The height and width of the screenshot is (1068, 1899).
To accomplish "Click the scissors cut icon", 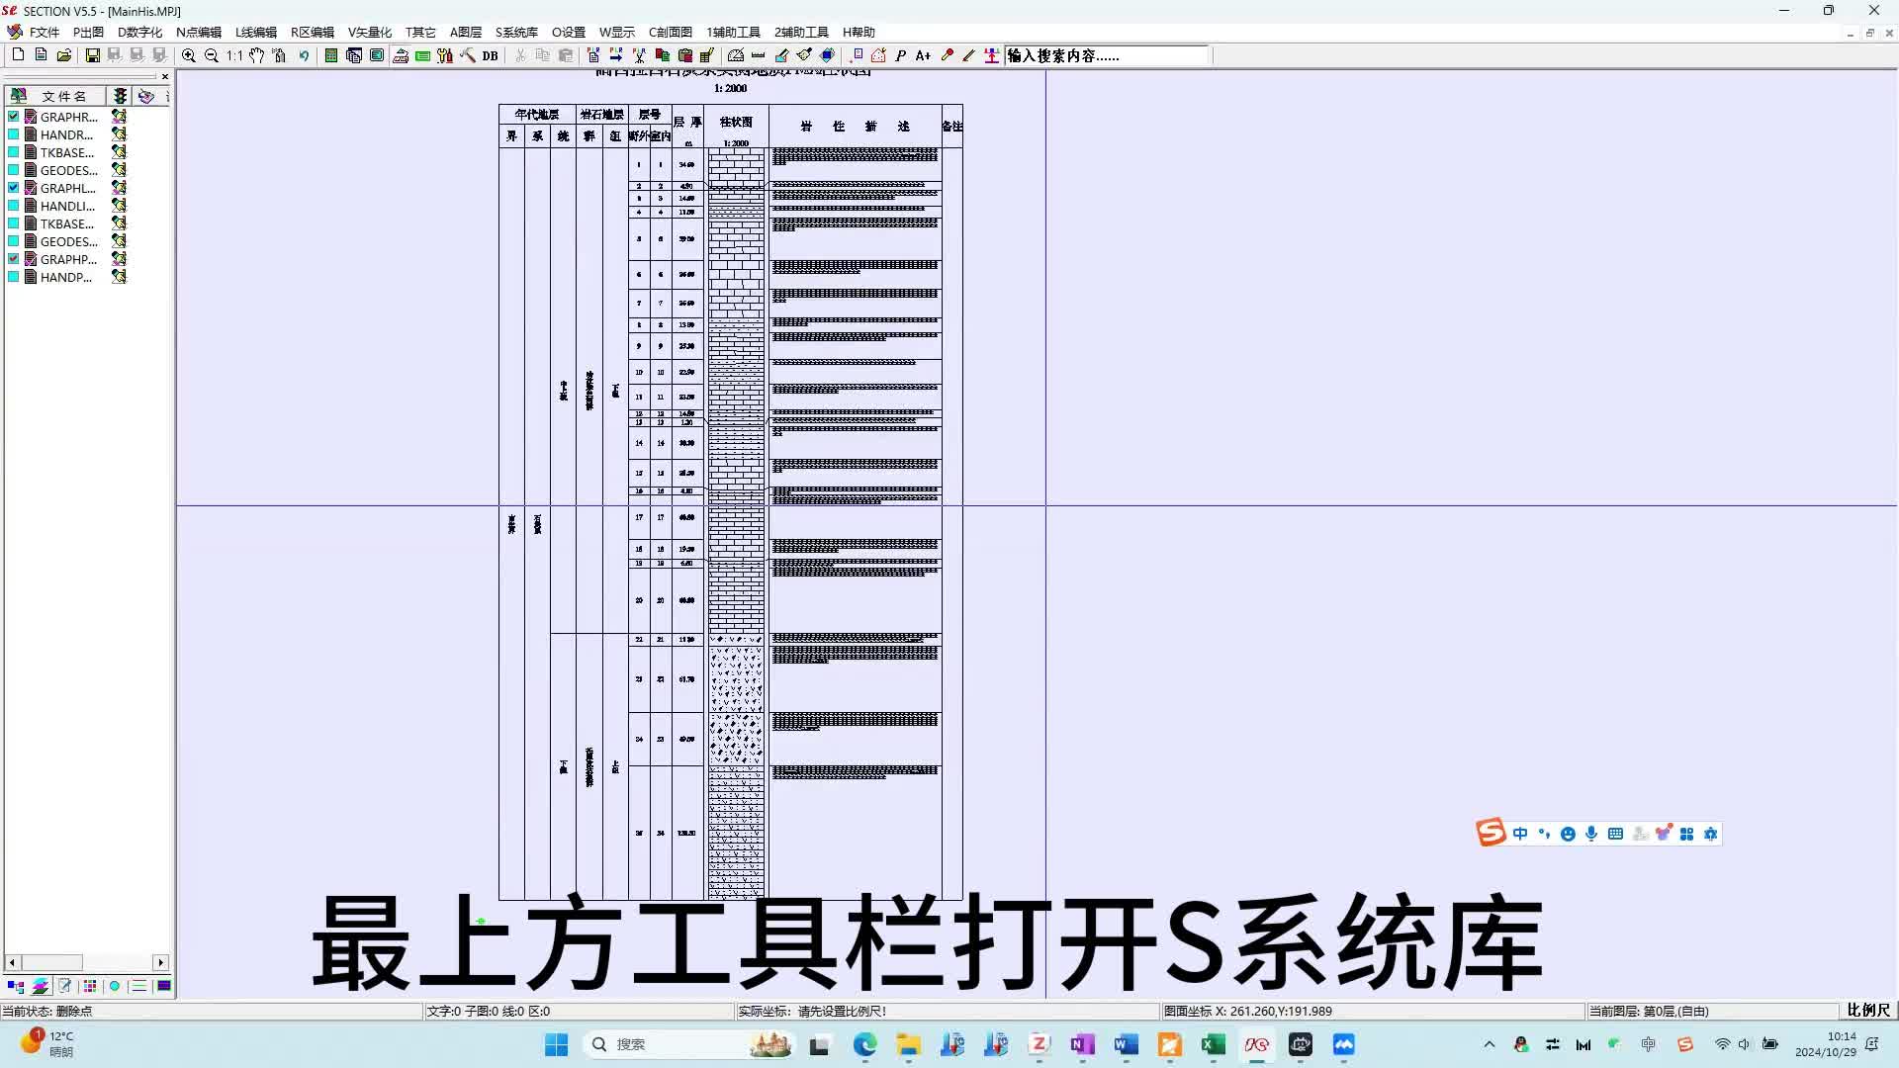I will (520, 55).
